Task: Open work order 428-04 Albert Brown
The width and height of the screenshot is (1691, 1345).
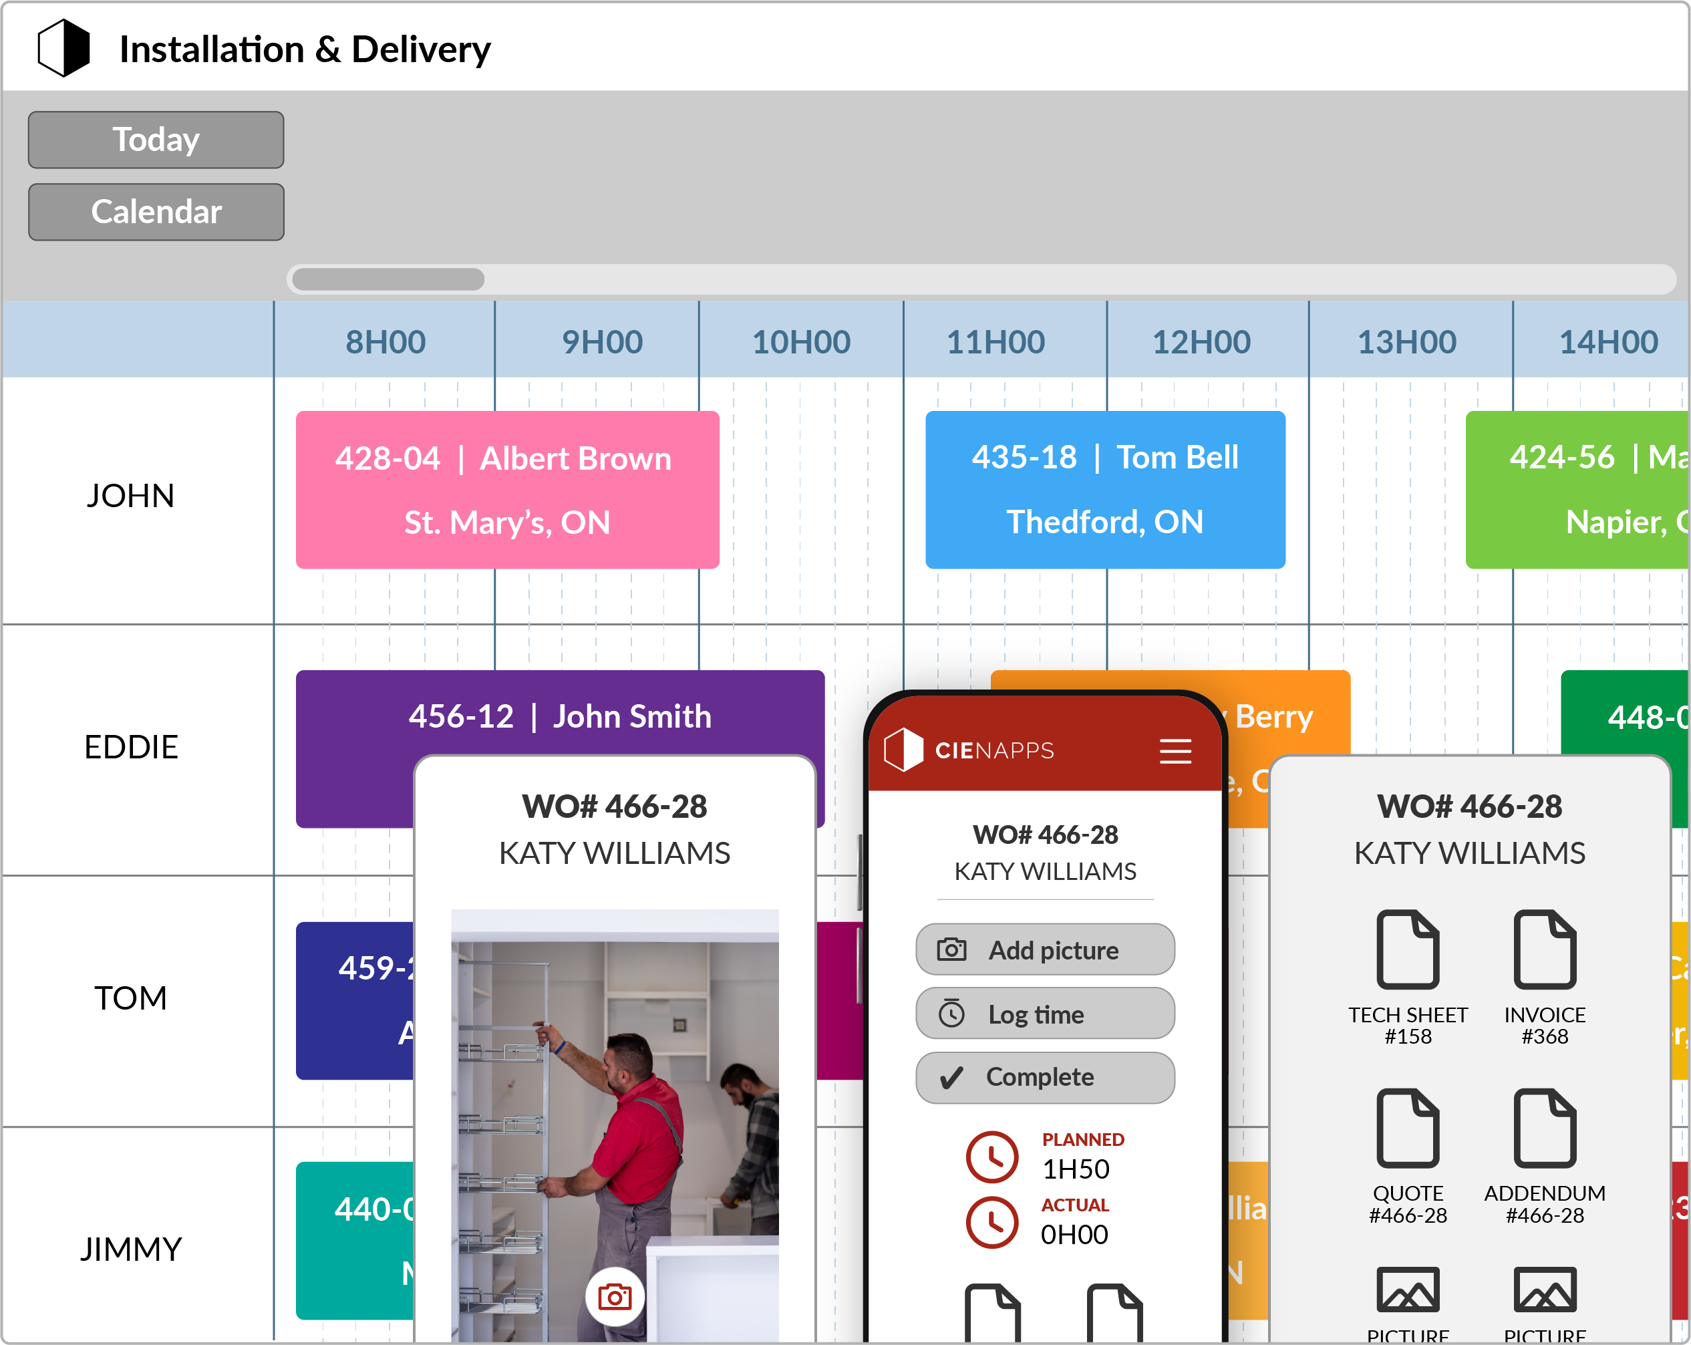Action: click(x=508, y=490)
